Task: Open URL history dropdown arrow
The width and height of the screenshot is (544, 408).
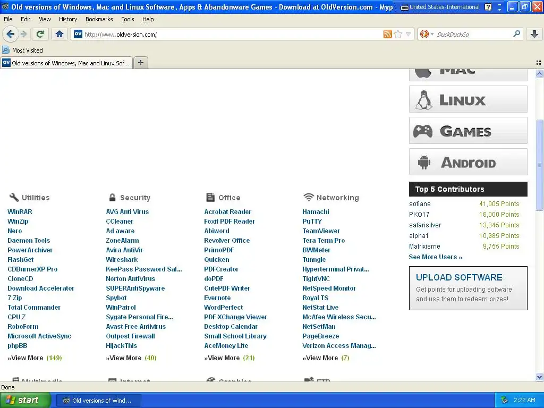Action: coord(409,34)
